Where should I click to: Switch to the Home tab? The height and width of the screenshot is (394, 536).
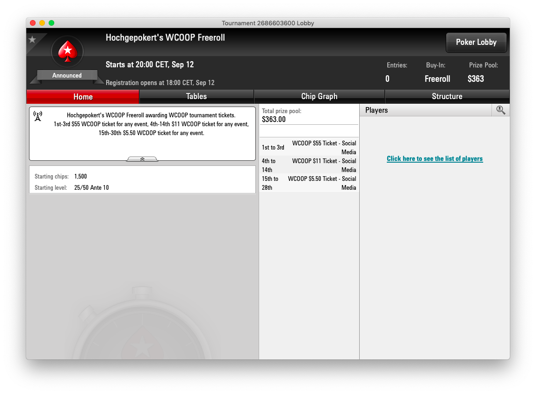[x=83, y=97]
